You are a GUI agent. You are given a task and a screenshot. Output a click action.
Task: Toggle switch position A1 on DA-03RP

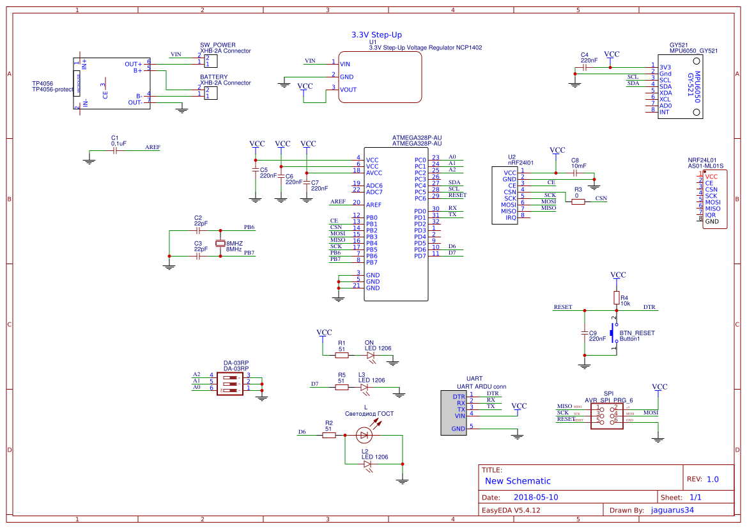231,383
